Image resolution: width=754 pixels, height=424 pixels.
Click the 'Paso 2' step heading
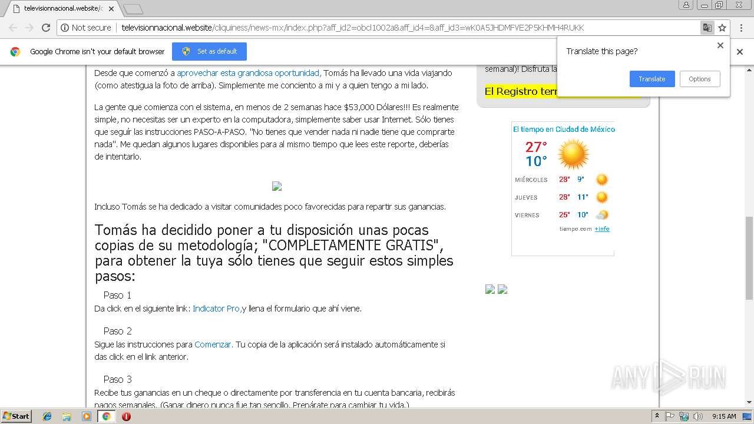pos(118,331)
